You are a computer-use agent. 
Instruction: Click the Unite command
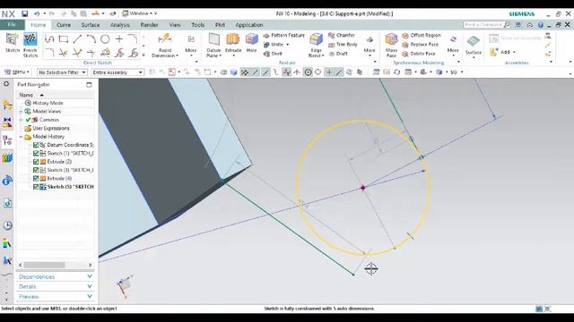[x=276, y=45]
